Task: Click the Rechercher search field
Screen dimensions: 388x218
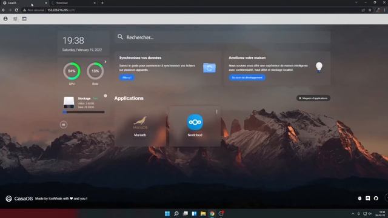Action: click(x=222, y=38)
